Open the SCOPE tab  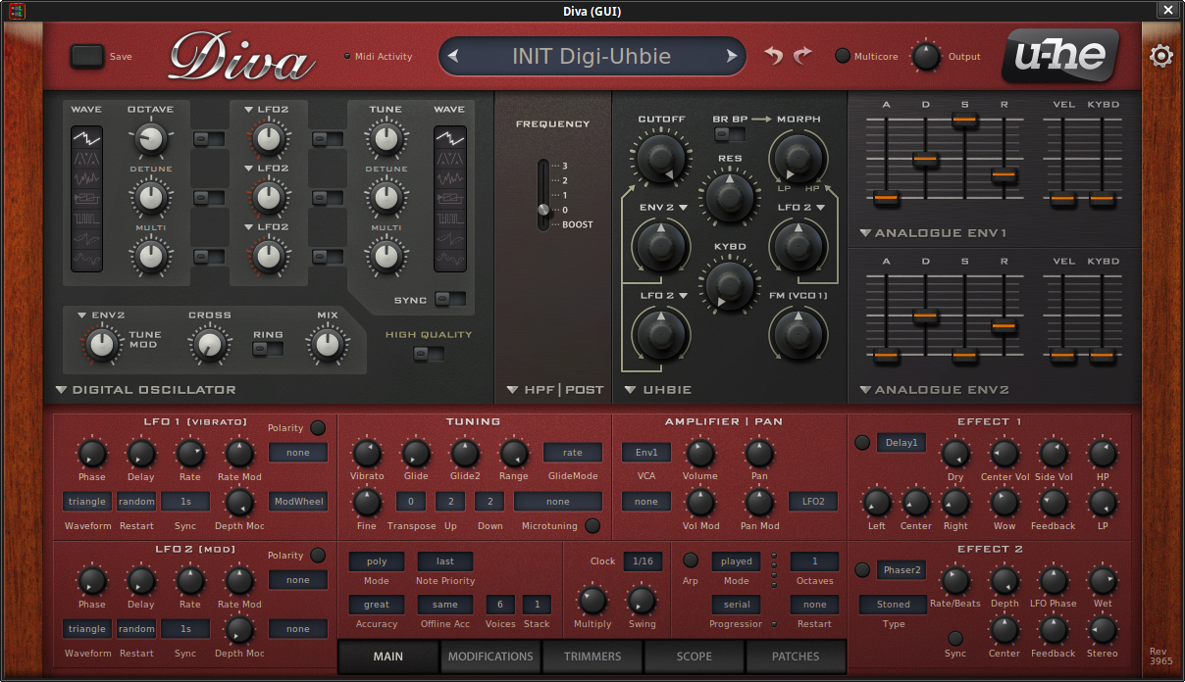[695, 657]
